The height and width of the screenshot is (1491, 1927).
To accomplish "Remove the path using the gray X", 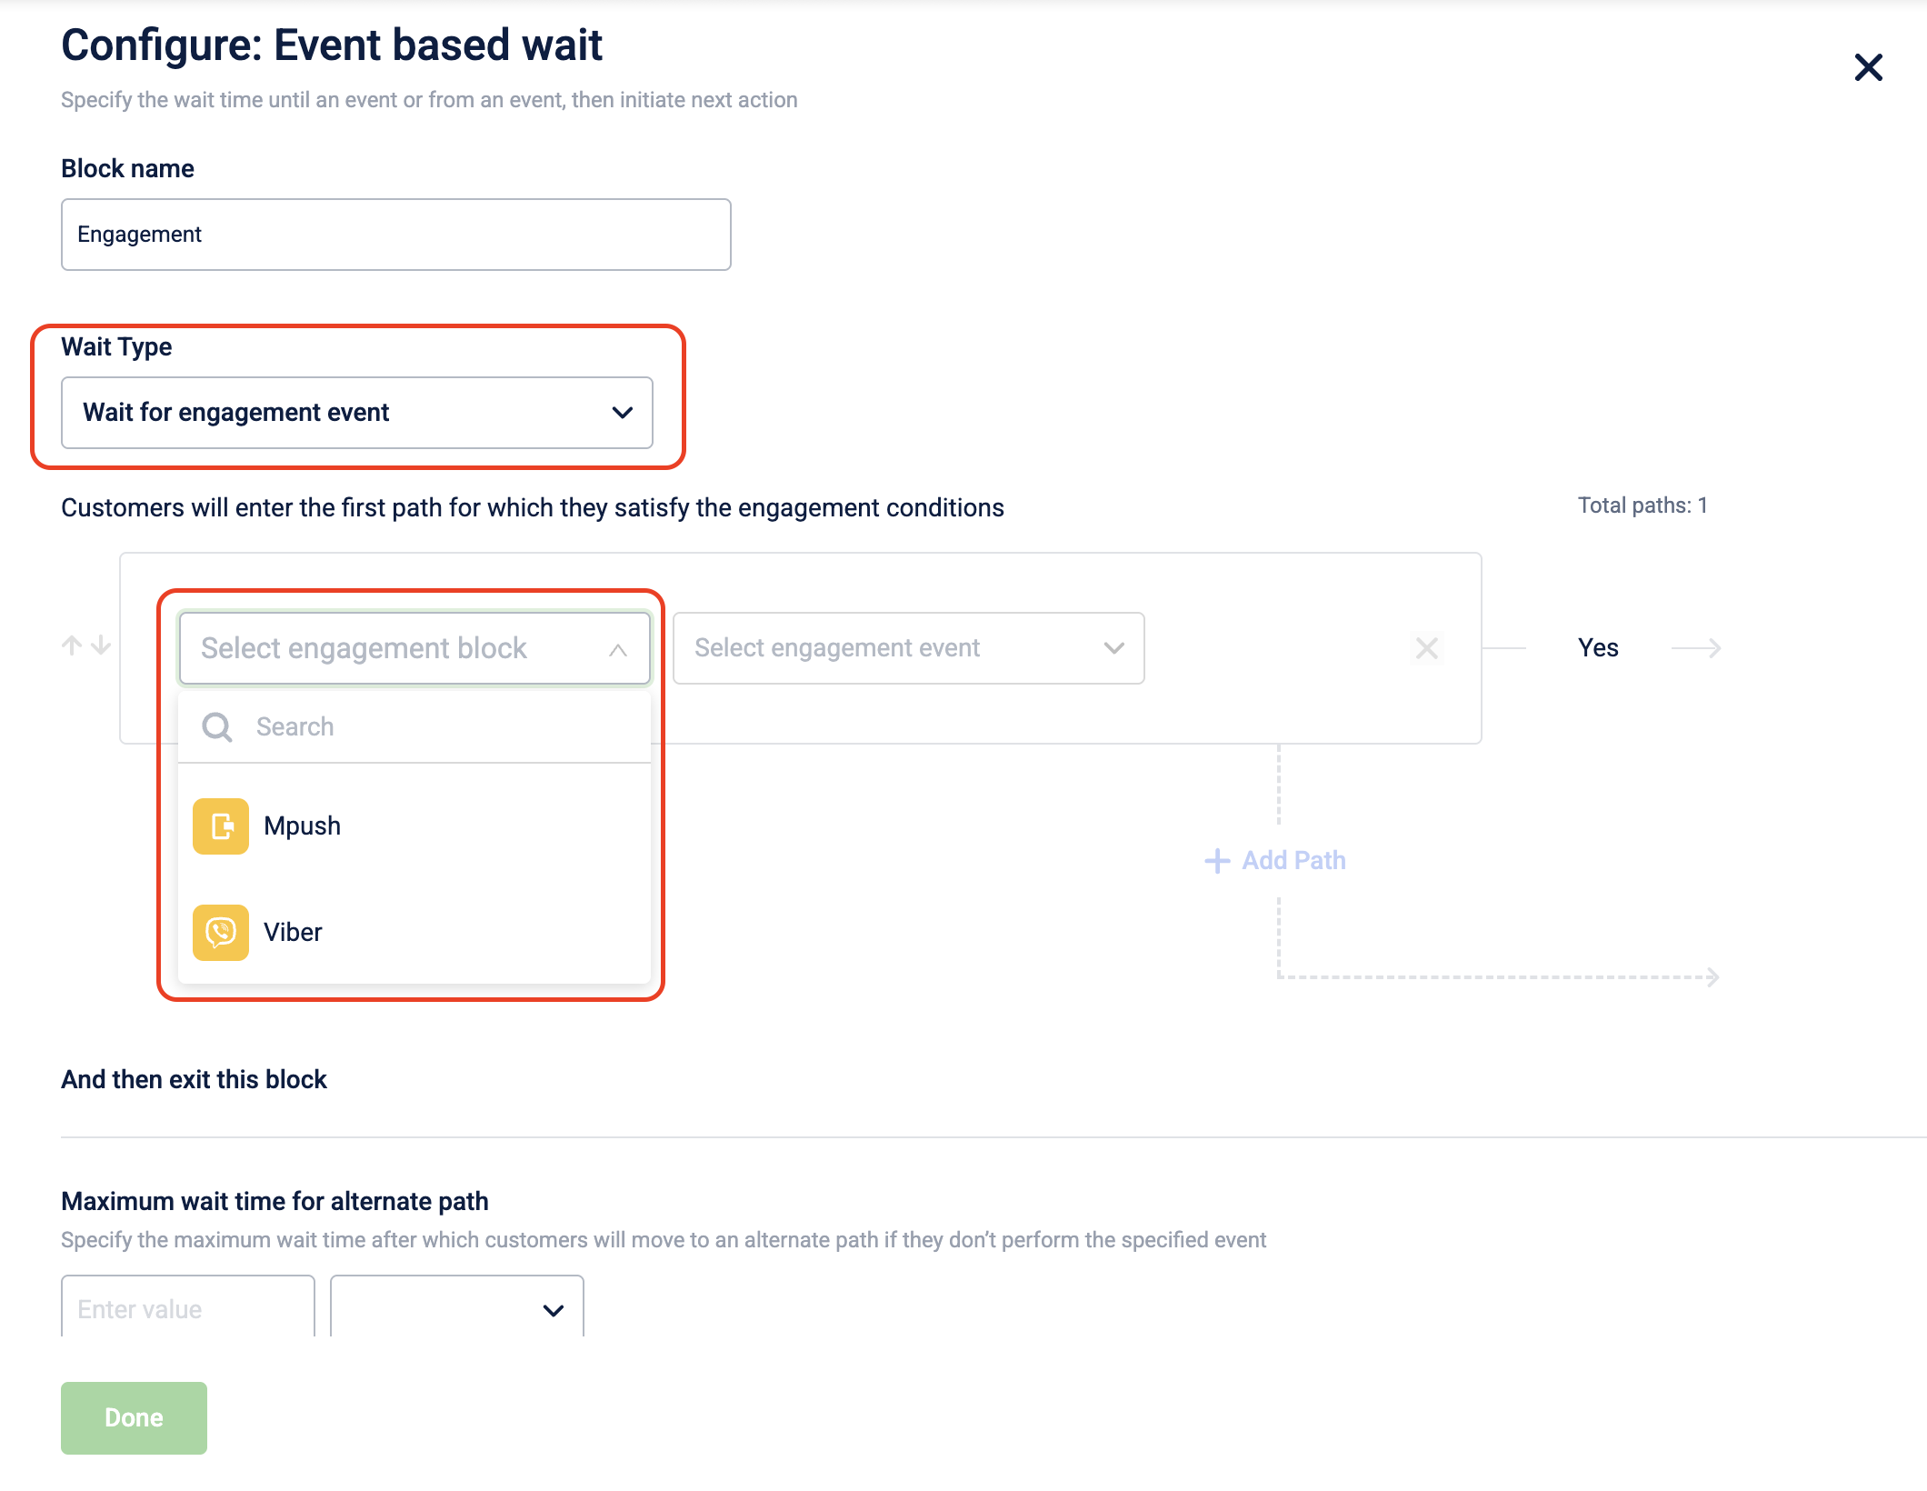I will 1426,648.
